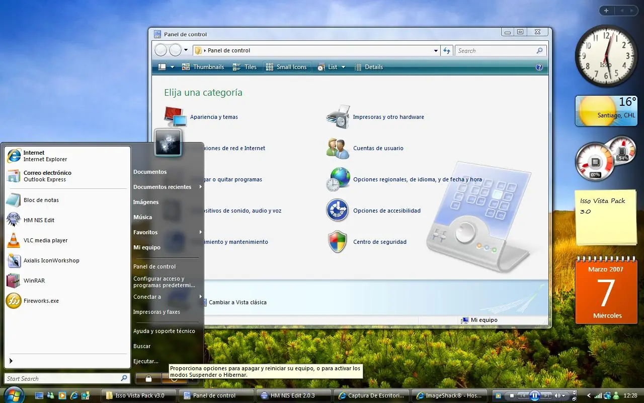Open the Internet Explorer quick launch icon
The image size is (644, 403).
tap(74, 395)
